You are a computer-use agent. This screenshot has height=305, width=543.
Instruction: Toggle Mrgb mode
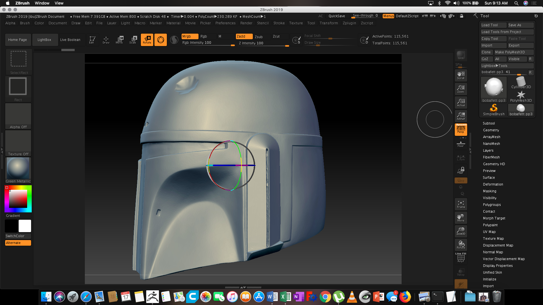pos(190,36)
